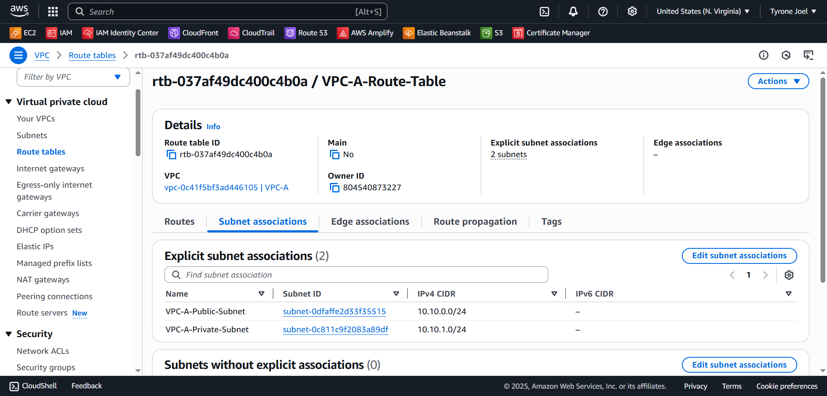
Task: Open the AWS services grid menu
Action: click(x=53, y=12)
